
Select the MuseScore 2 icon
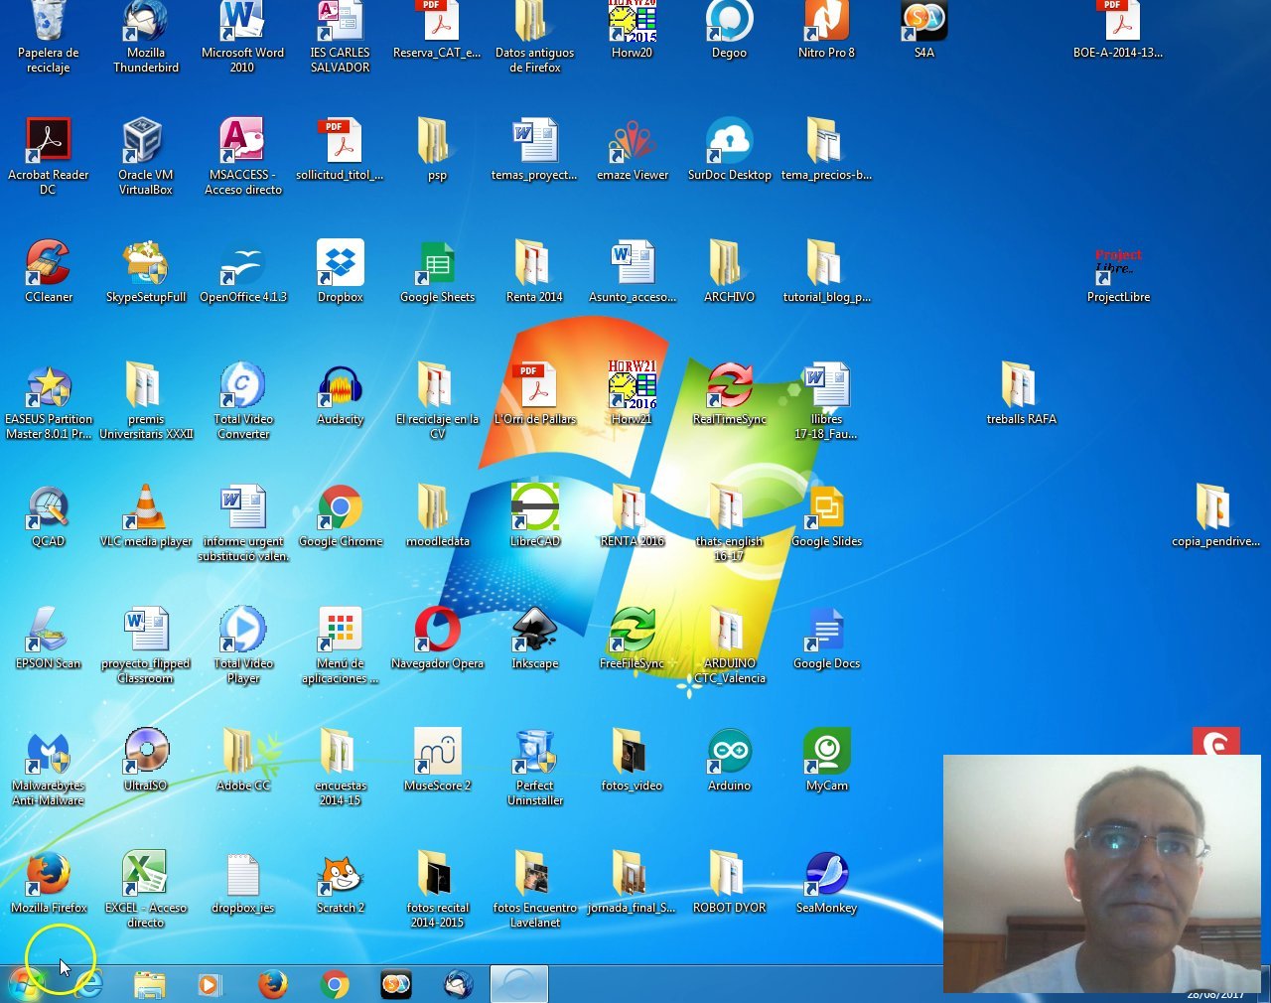point(437,753)
